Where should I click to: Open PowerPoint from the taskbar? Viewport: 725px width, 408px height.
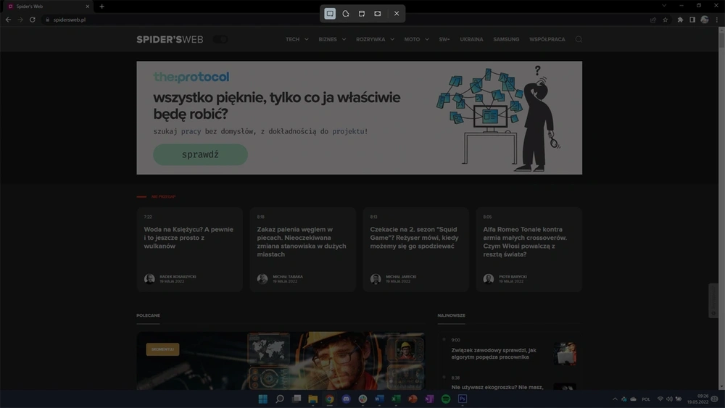[x=413, y=399]
